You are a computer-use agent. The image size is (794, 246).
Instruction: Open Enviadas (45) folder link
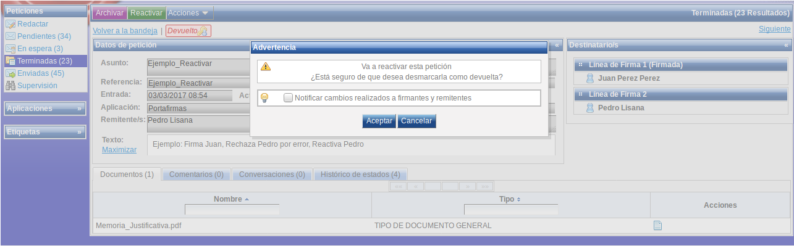41,73
